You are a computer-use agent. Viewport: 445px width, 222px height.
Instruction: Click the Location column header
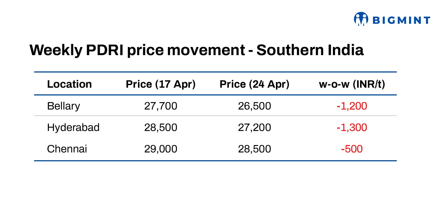tap(69, 84)
